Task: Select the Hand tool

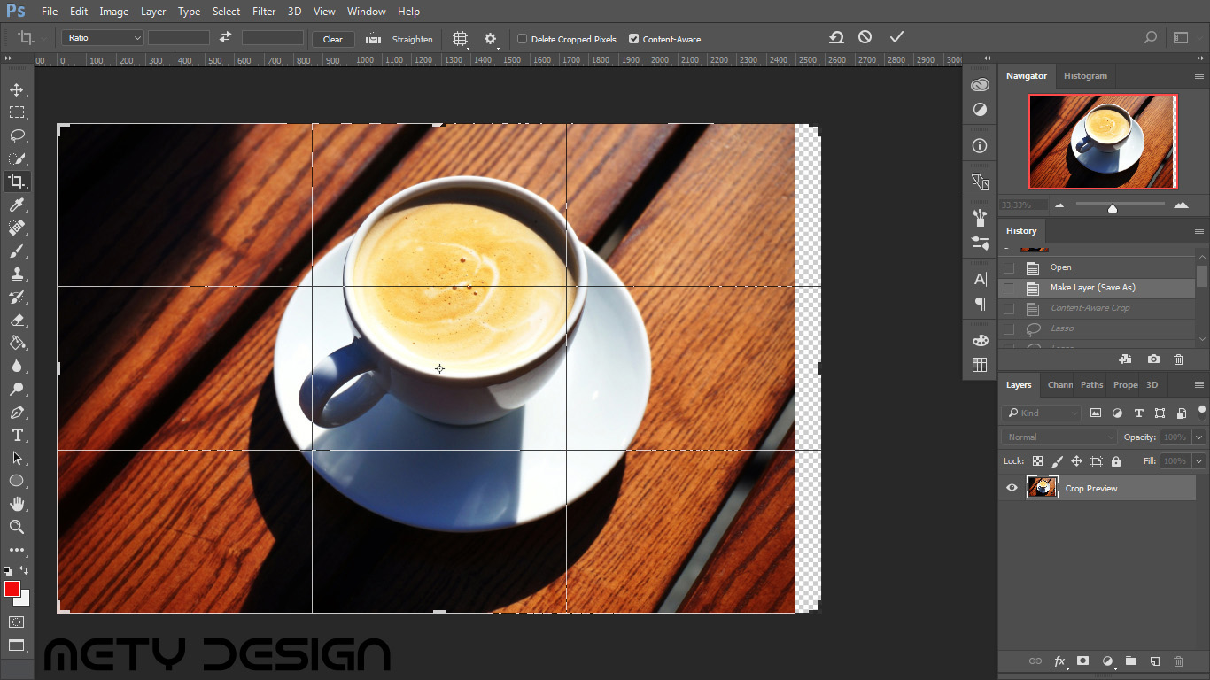Action: 17,504
